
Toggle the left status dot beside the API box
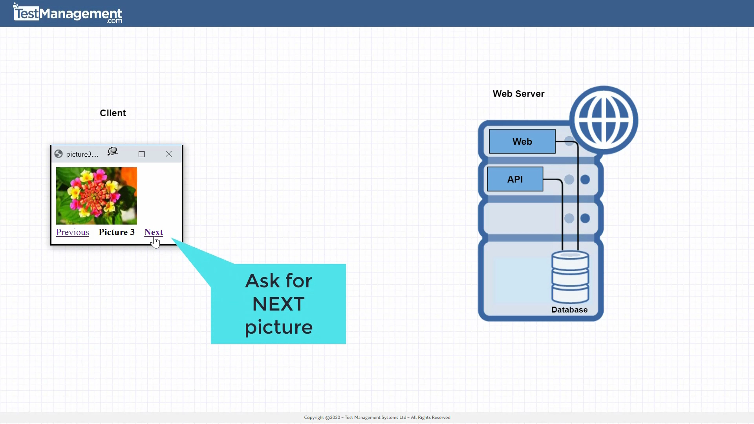tap(569, 179)
